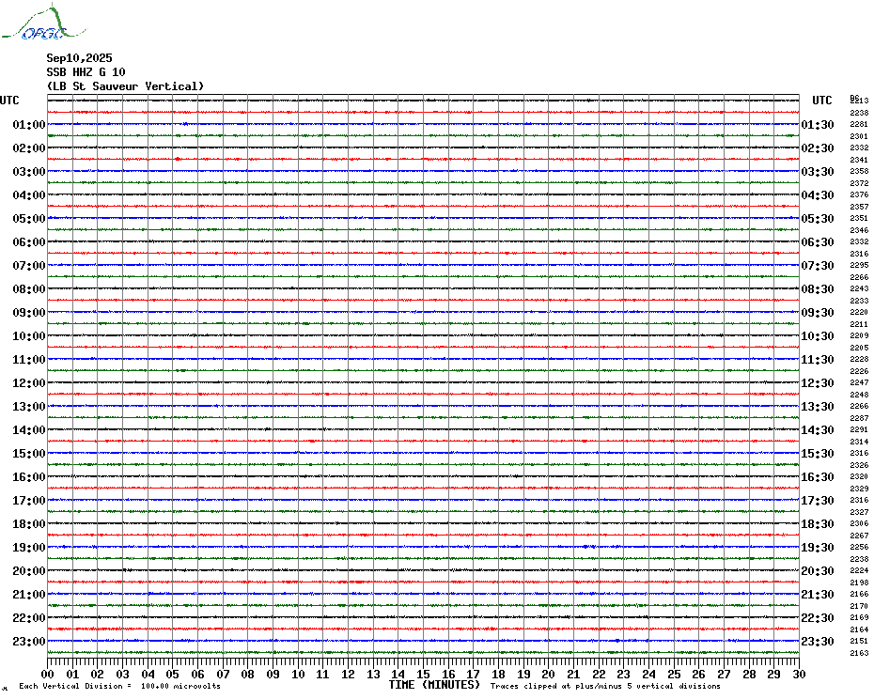Click the value 2301 in right column
This screenshot has width=874, height=699.
click(x=859, y=136)
